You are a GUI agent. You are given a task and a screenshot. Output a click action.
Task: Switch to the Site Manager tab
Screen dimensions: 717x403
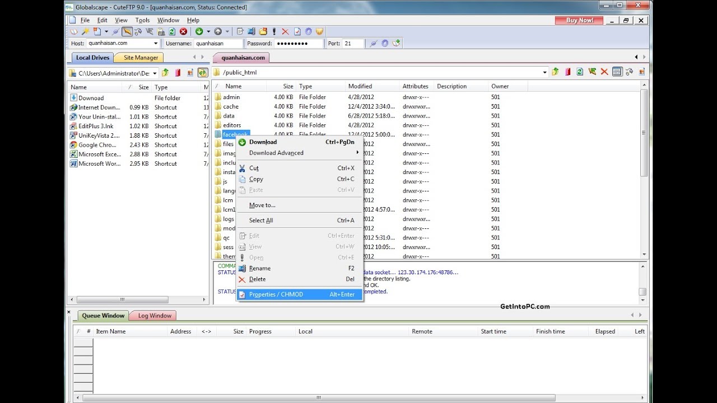[x=140, y=58]
